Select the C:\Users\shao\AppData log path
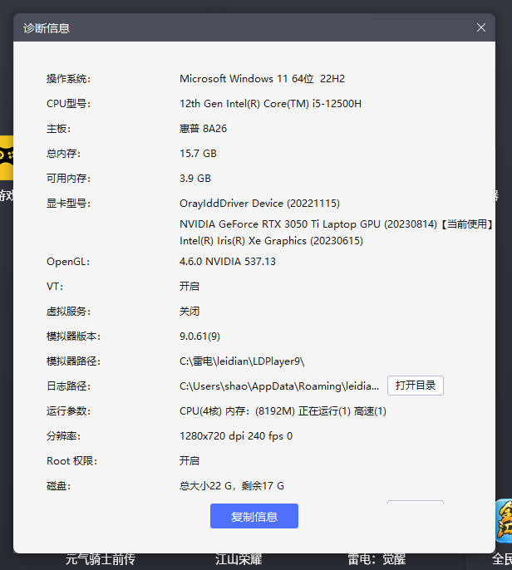The height and width of the screenshot is (570, 512). coord(279,386)
